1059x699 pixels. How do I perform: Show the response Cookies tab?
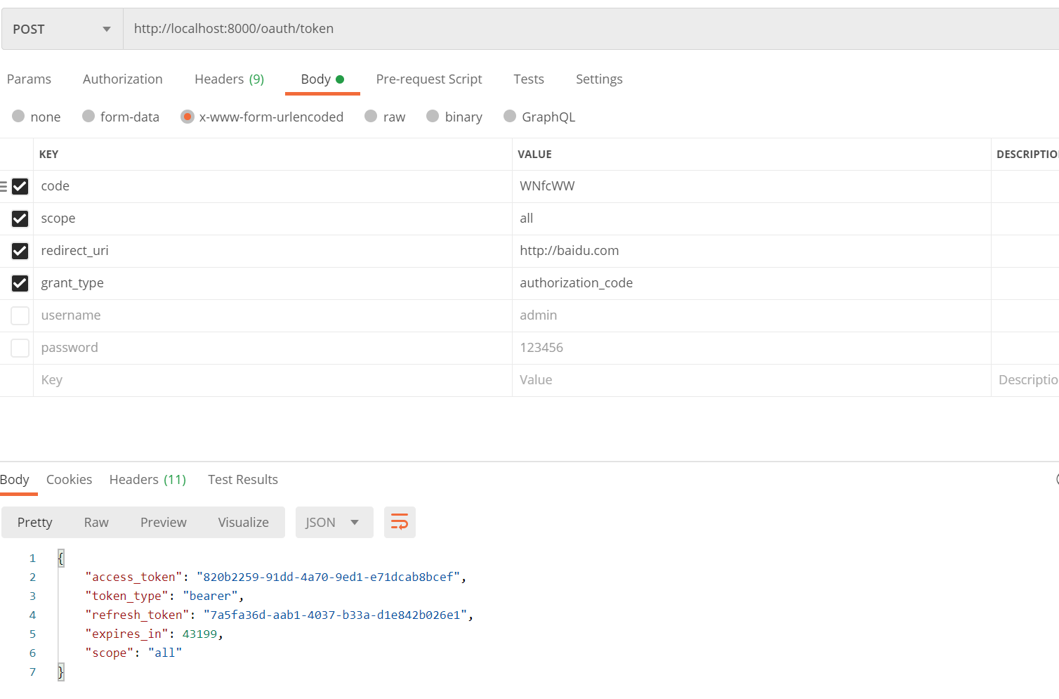coord(69,480)
